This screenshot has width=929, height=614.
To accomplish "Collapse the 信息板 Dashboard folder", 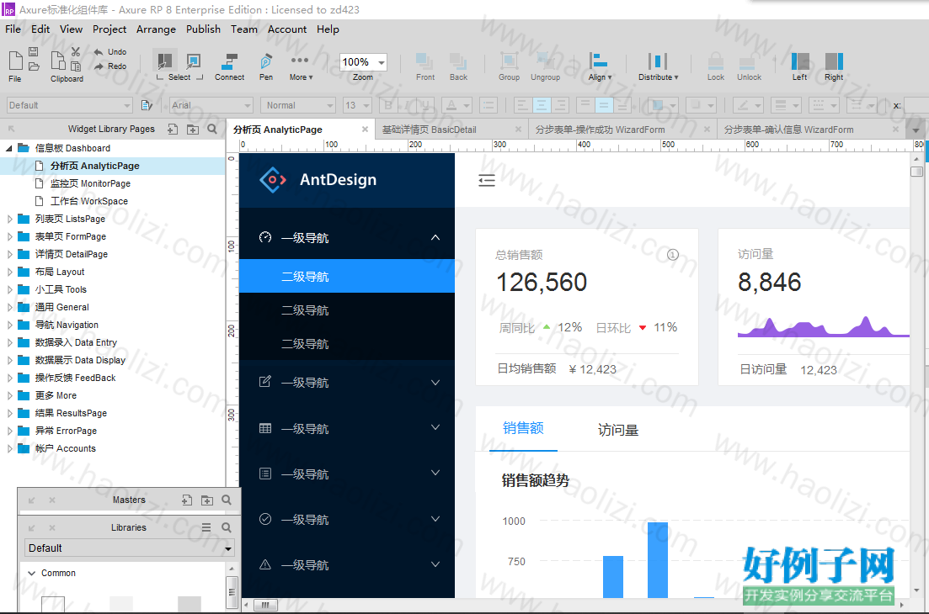I will pyautogui.click(x=9, y=148).
